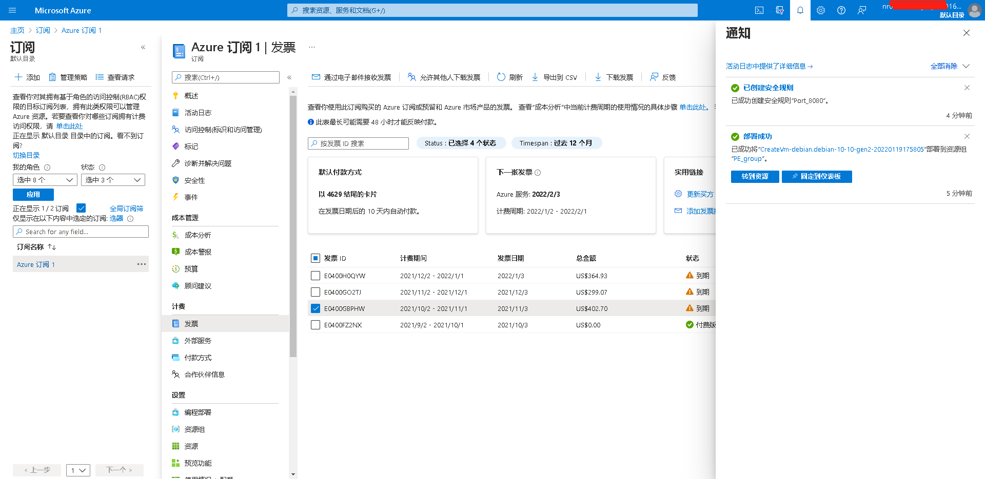
Task: Focus the top resource search box
Action: click(x=493, y=10)
